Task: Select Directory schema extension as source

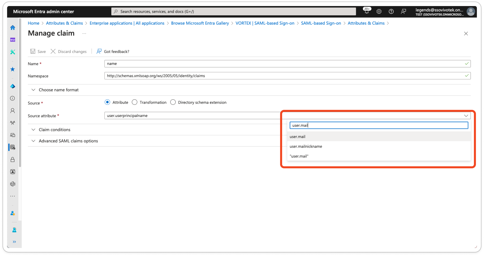Action: tap(173, 102)
